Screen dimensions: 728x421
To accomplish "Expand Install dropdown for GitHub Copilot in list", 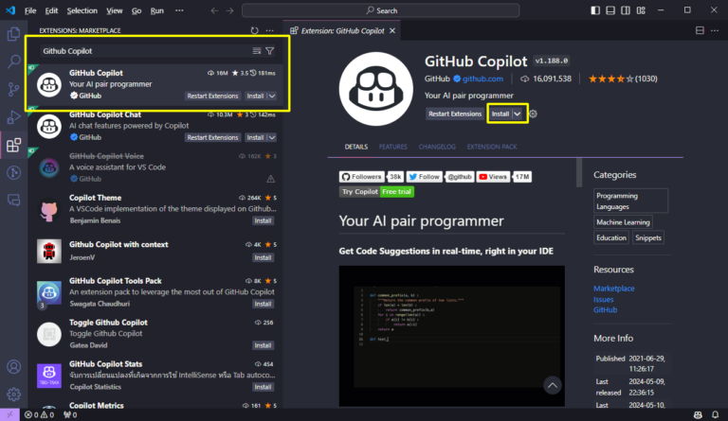I will click(x=272, y=96).
